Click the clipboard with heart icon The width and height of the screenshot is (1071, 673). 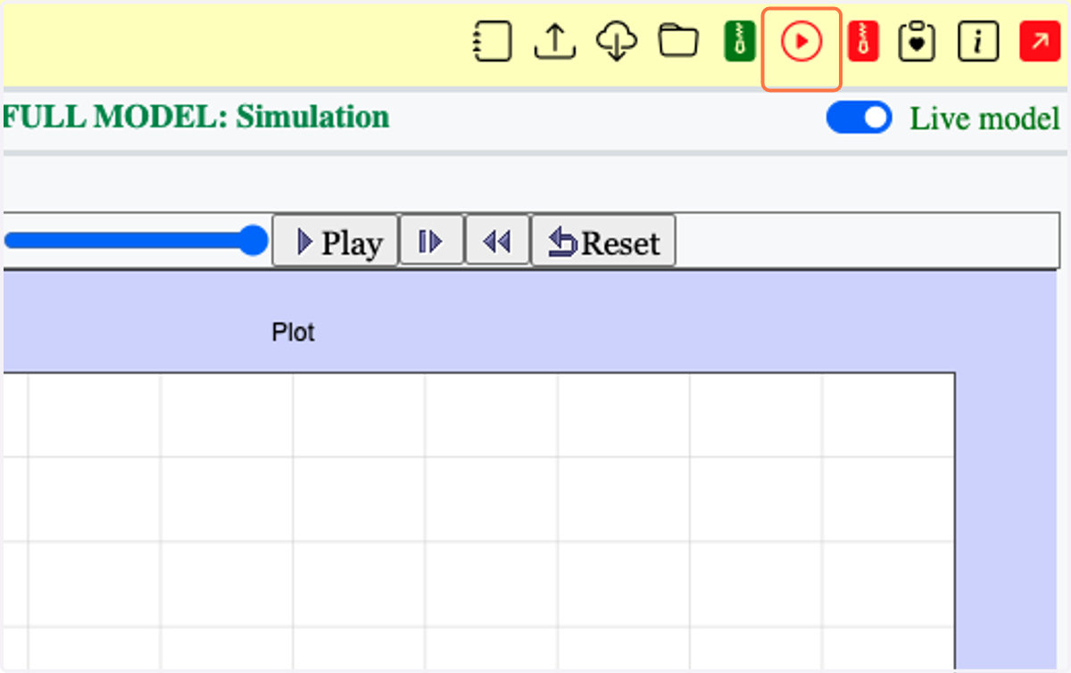pyautogui.click(x=917, y=42)
